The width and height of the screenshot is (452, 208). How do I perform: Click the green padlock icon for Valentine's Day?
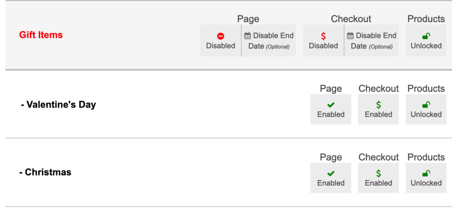pos(426,105)
